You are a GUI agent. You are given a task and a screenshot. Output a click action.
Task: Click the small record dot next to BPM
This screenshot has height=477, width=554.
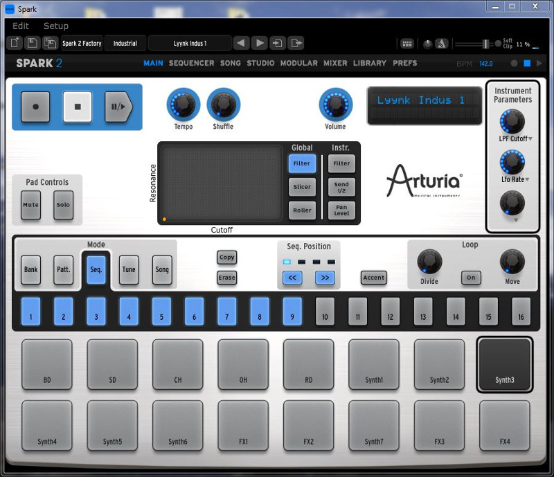click(x=514, y=63)
